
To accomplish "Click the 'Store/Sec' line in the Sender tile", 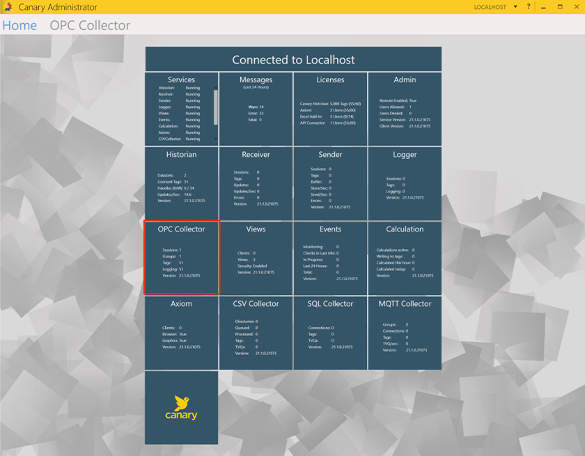I will coord(321,188).
